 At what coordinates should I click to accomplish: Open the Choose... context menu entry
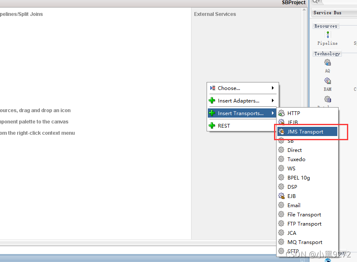243,88
